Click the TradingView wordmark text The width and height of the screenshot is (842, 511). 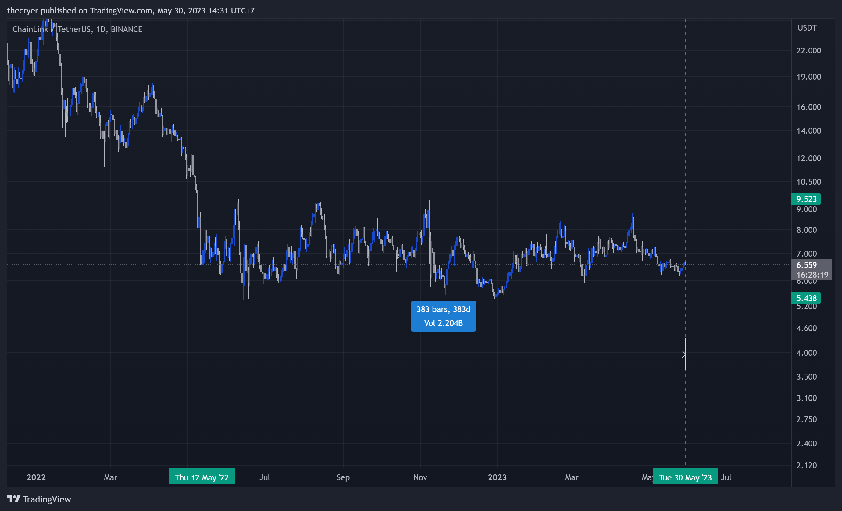click(x=47, y=499)
